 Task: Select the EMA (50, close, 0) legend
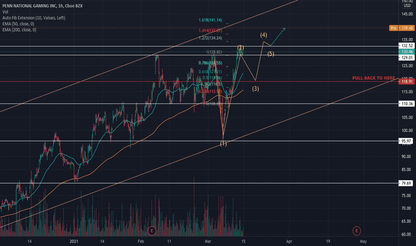coord(18,24)
